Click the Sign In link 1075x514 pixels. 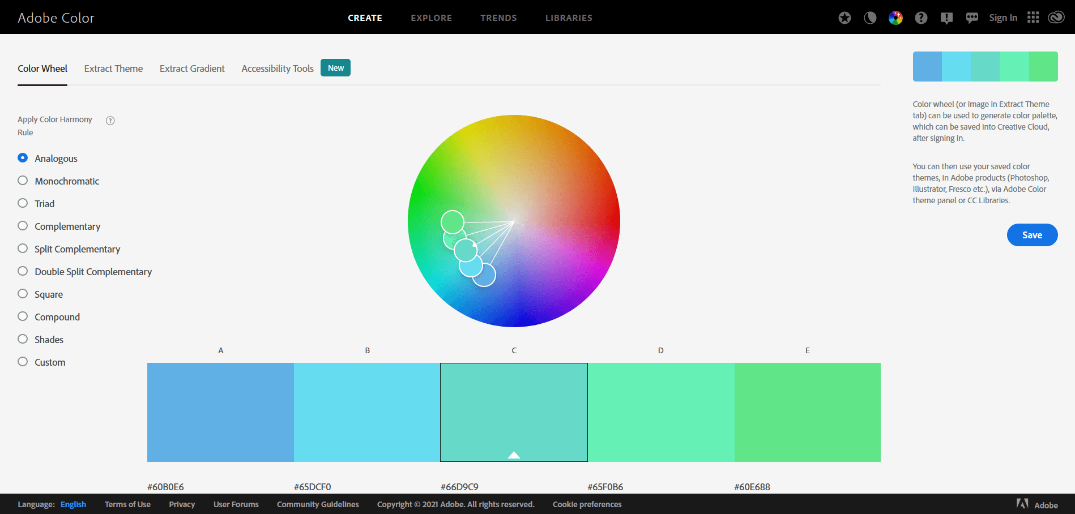[x=1003, y=18]
